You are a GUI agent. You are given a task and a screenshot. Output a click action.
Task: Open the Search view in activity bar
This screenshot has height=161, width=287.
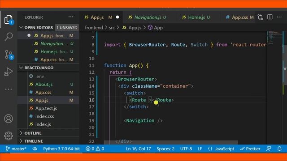coord(9,37)
